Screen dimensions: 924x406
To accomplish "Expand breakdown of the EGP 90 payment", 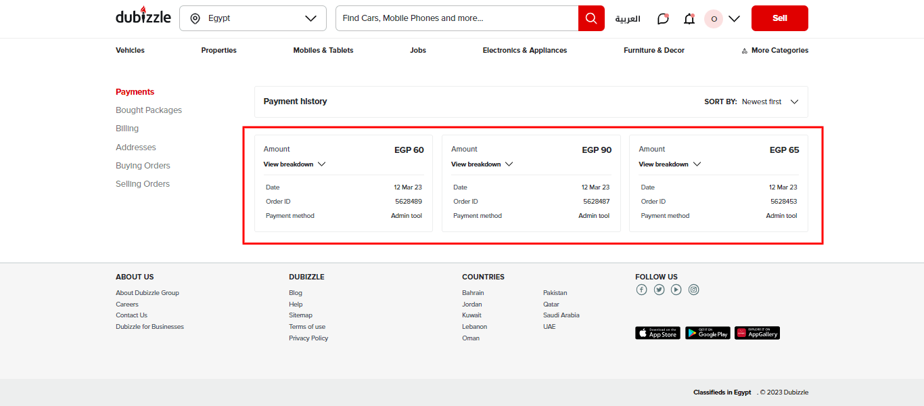I will 482,164.
